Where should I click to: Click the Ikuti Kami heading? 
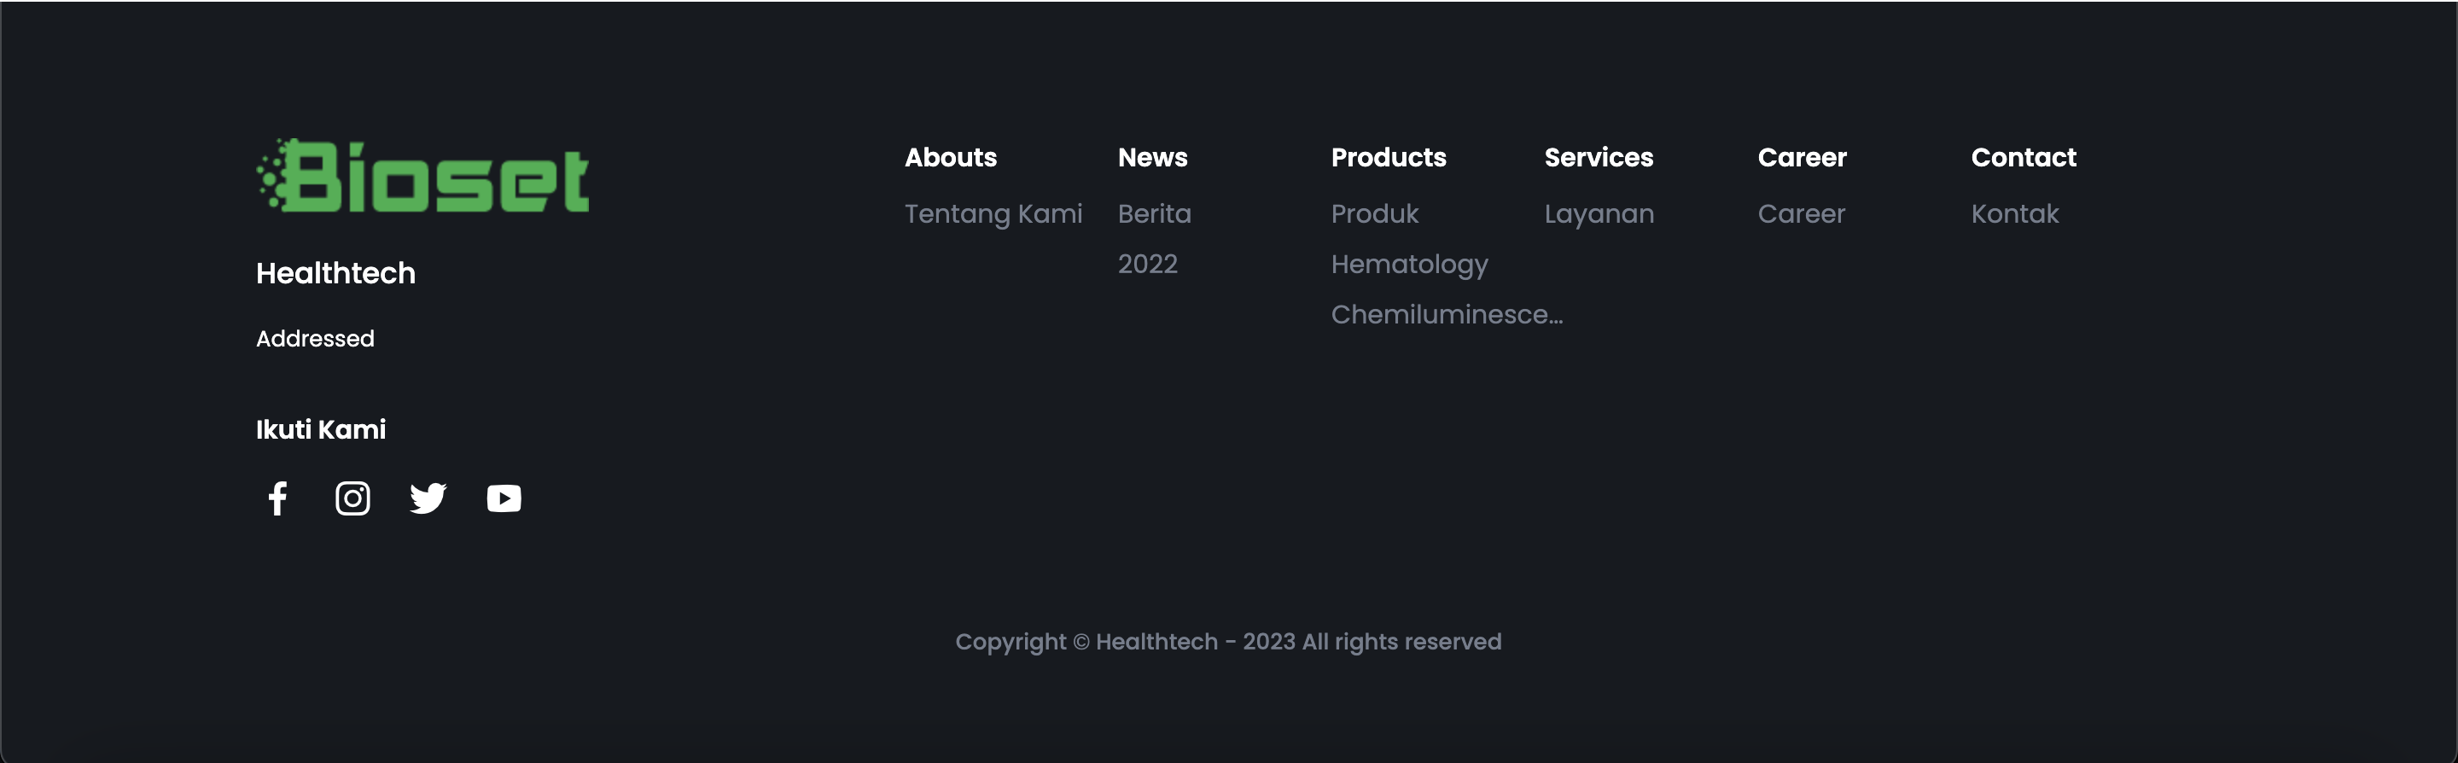click(x=321, y=429)
